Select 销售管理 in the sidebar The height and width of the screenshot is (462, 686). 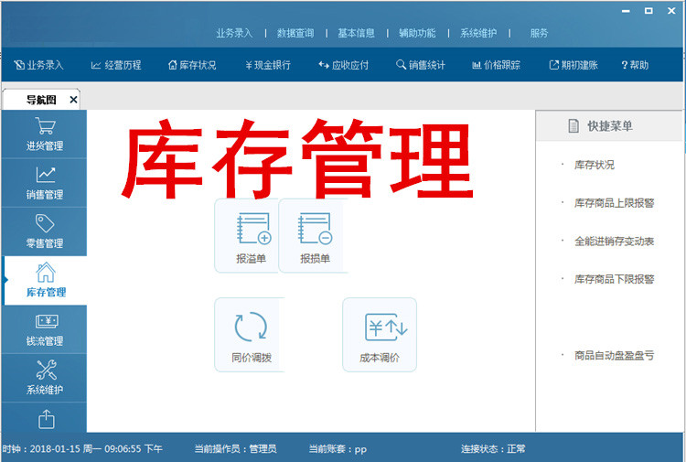pos(45,182)
